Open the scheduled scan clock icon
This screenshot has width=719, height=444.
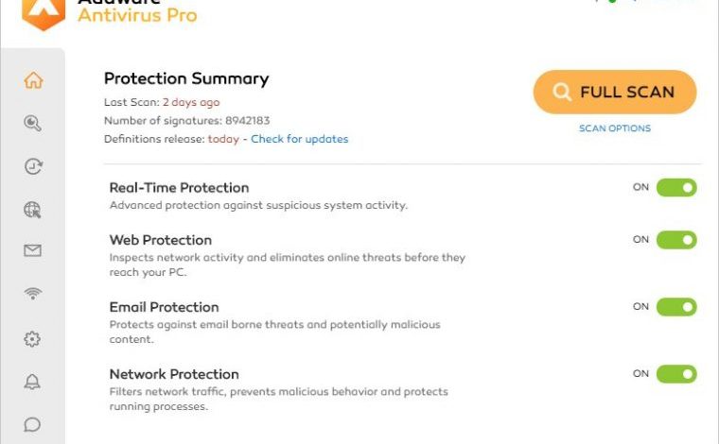coord(33,166)
